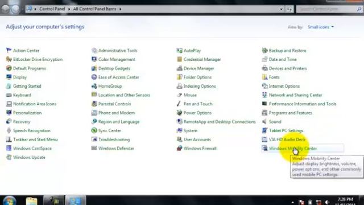This screenshot has height=205, width=364.
Task: Open the Windows Start orb
Action: click(x=9, y=200)
